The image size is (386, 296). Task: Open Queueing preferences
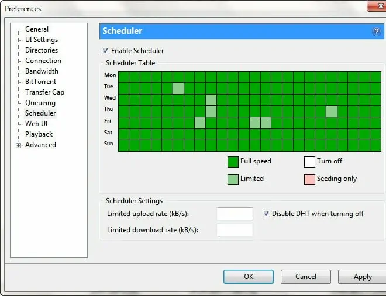(x=40, y=103)
